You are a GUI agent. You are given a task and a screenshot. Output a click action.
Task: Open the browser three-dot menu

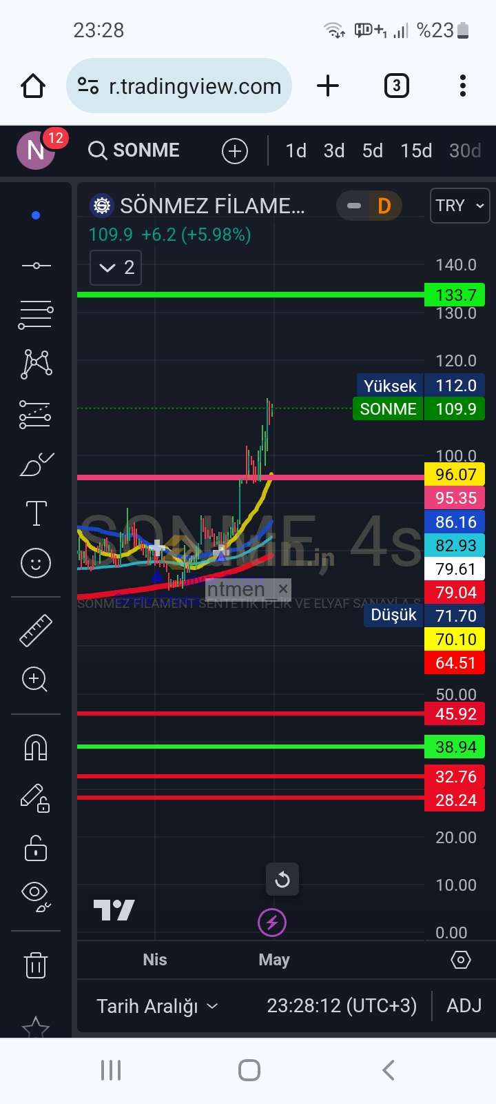(x=462, y=86)
